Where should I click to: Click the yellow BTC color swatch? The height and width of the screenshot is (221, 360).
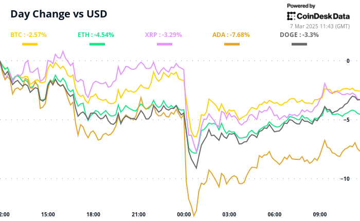(x=29, y=44)
